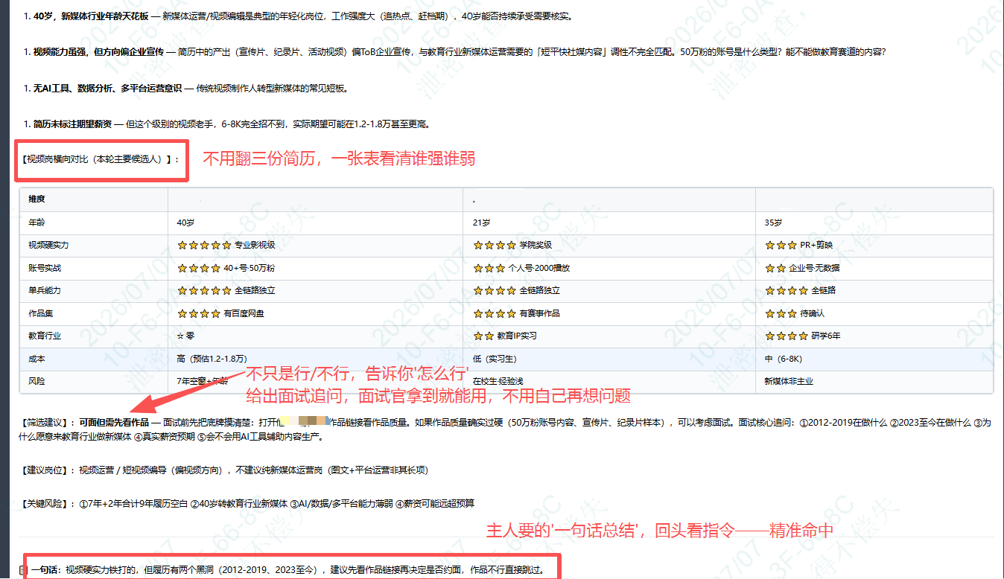
Task: Click the summary text "视频硬实力铁打的"
Action: coord(102,572)
